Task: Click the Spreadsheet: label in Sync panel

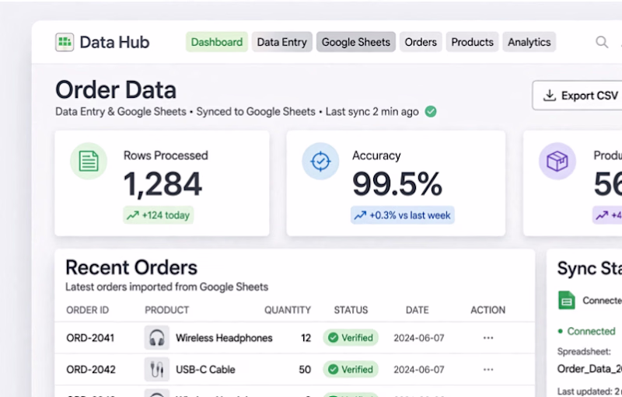Action: point(584,351)
